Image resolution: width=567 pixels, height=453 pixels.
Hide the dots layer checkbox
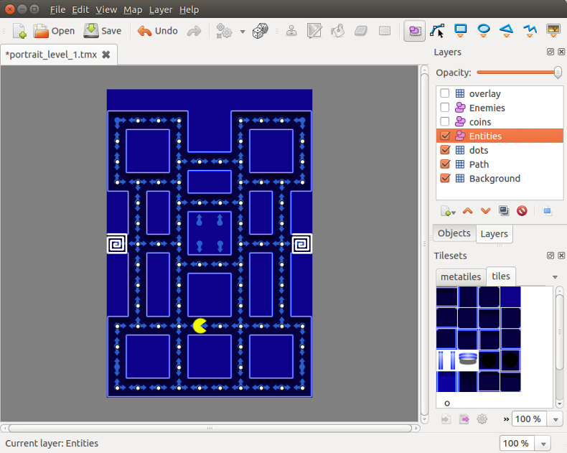tap(445, 150)
